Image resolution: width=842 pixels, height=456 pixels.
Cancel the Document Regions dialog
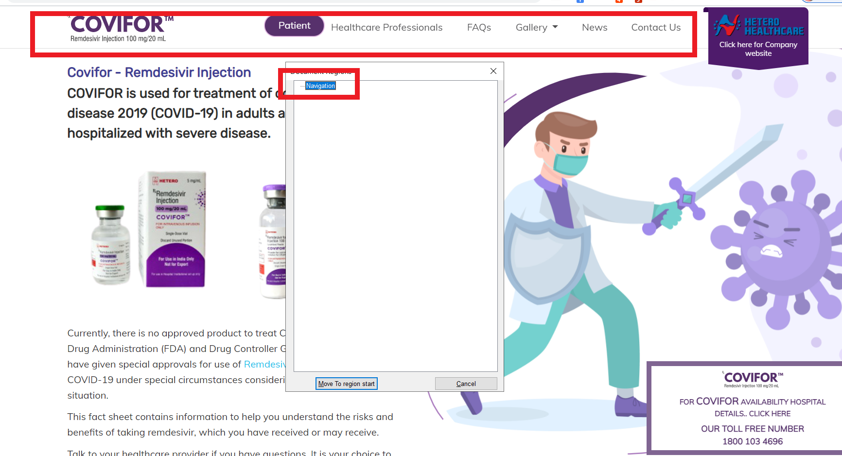click(466, 384)
